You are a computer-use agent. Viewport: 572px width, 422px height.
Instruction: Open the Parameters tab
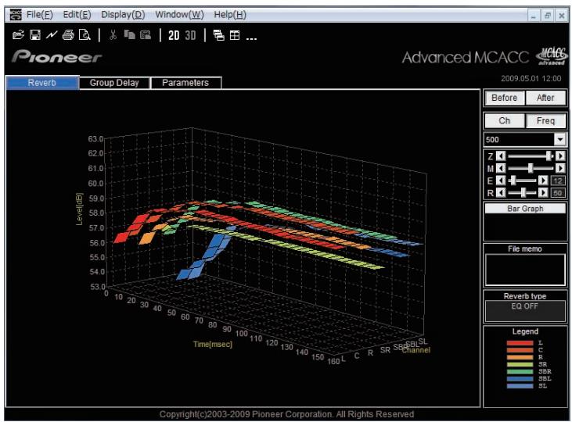pos(185,83)
